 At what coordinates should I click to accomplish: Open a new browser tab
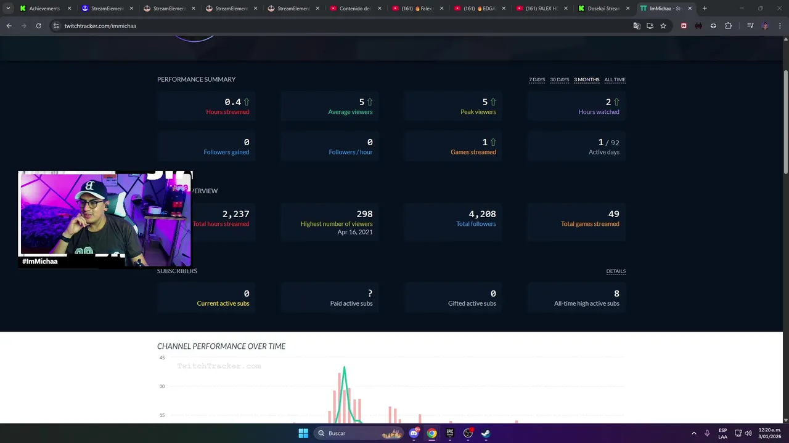click(x=705, y=9)
